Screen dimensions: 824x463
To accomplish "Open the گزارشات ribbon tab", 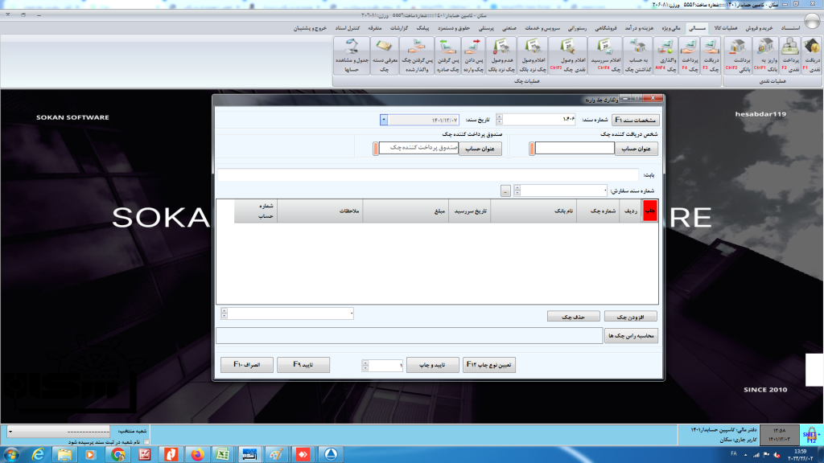I will [399, 28].
